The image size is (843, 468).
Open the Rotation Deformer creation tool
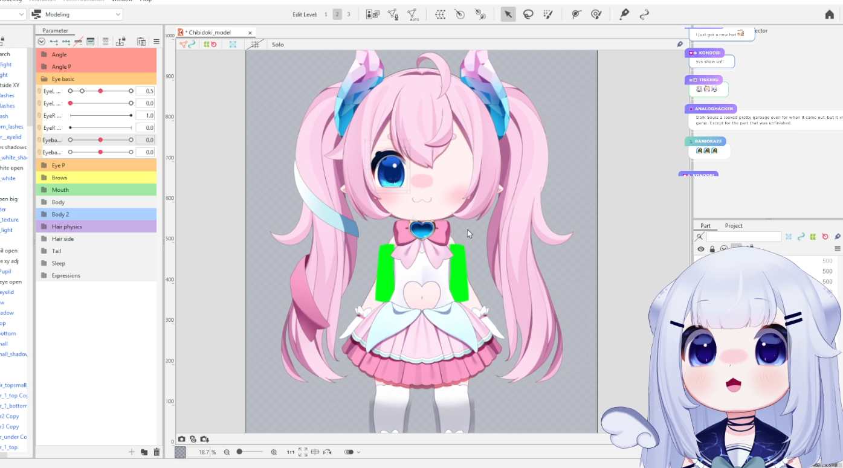(x=460, y=14)
